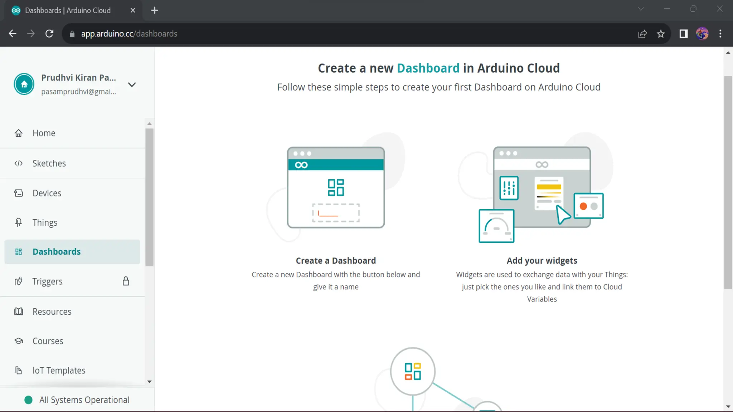Open Sketches via its code icon
This screenshot has height=412, width=733.
pos(19,163)
